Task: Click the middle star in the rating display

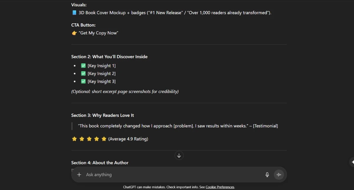Action: coord(89,139)
